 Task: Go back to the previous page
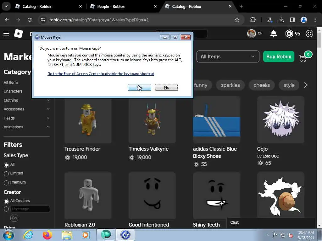tap(7, 20)
